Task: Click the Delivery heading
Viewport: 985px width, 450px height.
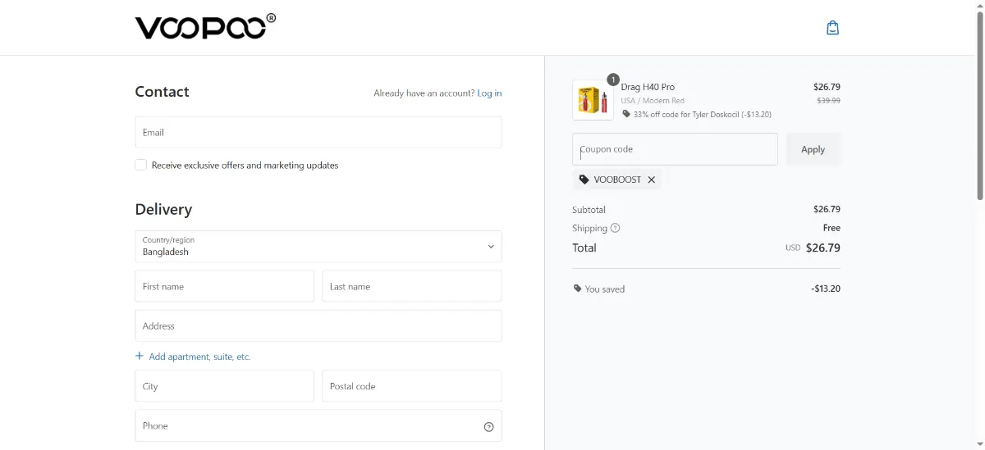Action: 163,209
